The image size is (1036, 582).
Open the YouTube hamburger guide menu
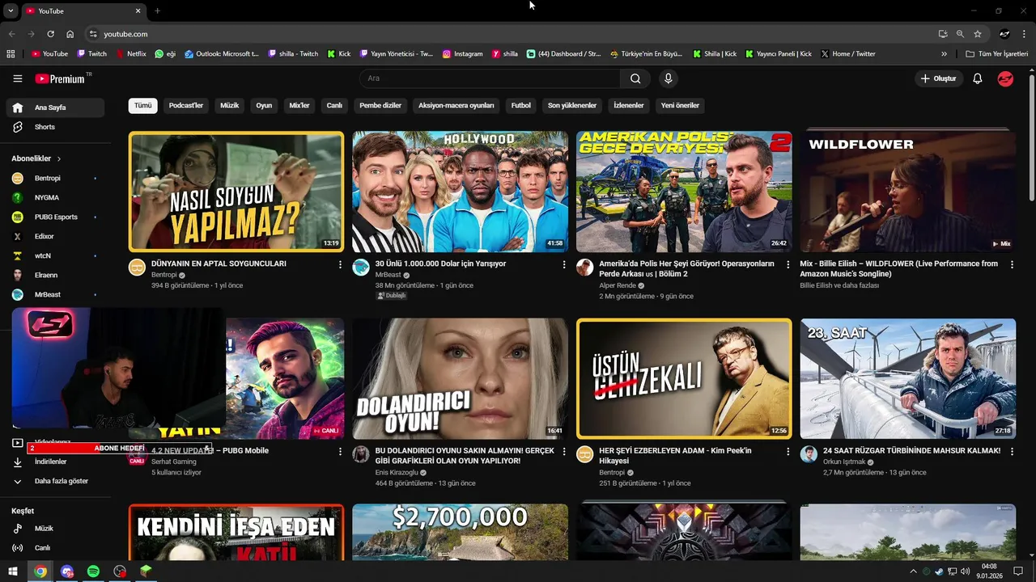pyautogui.click(x=18, y=78)
